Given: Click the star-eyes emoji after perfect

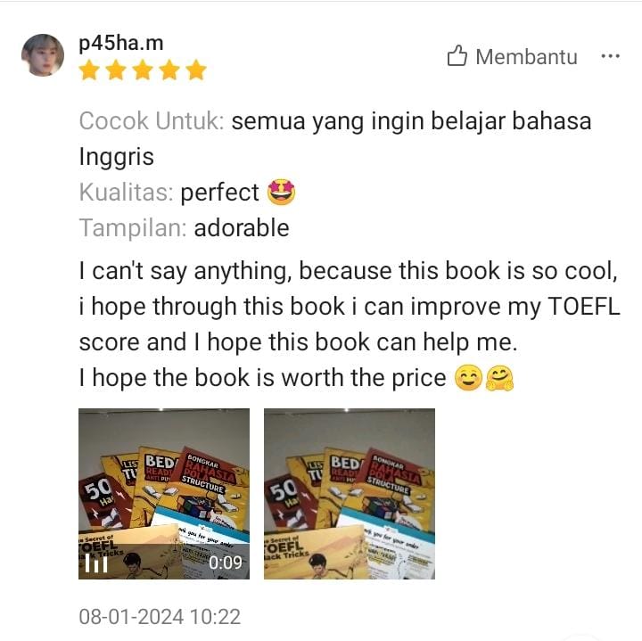Looking at the screenshot, I should tap(281, 192).
